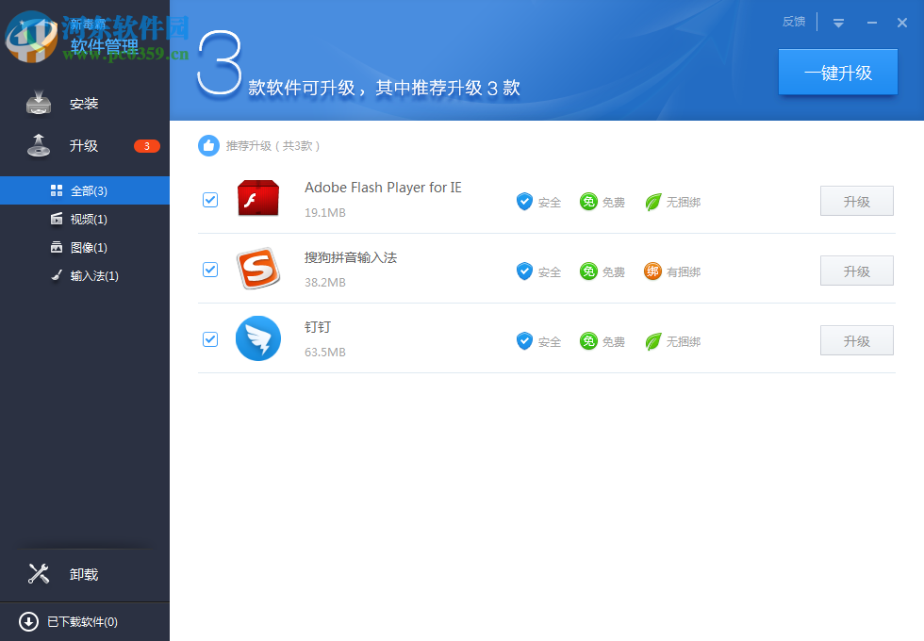The image size is (924, 641).
Task: Click the 一键升级 one-click upgrade button
Action: click(837, 72)
